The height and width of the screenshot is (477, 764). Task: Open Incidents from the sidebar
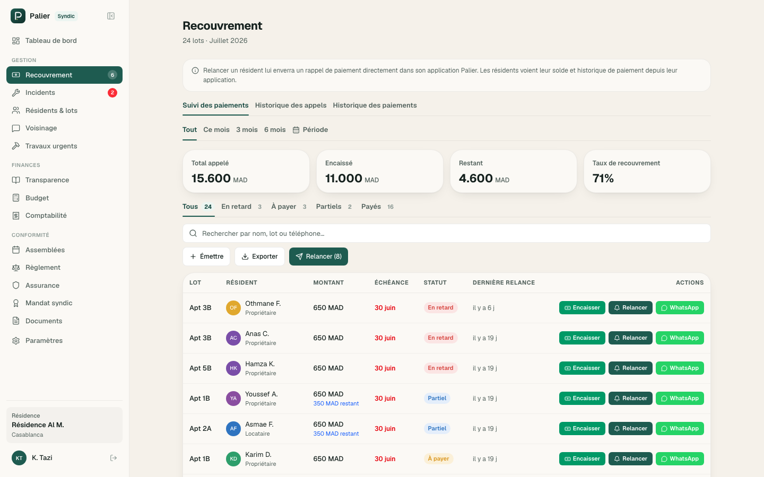pos(64,93)
